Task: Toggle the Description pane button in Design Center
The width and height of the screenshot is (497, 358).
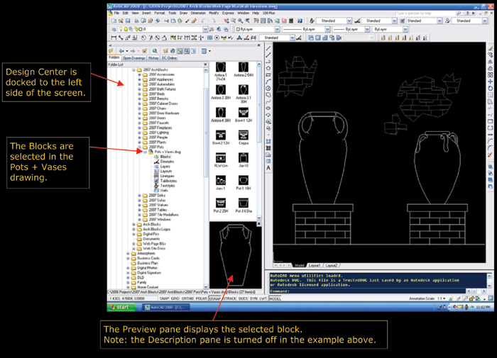Action: 194,50
